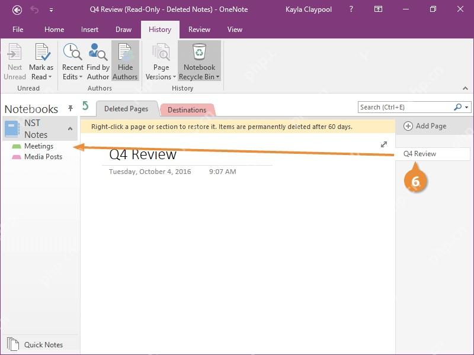Click the Next Unread icon

(14, 52)
